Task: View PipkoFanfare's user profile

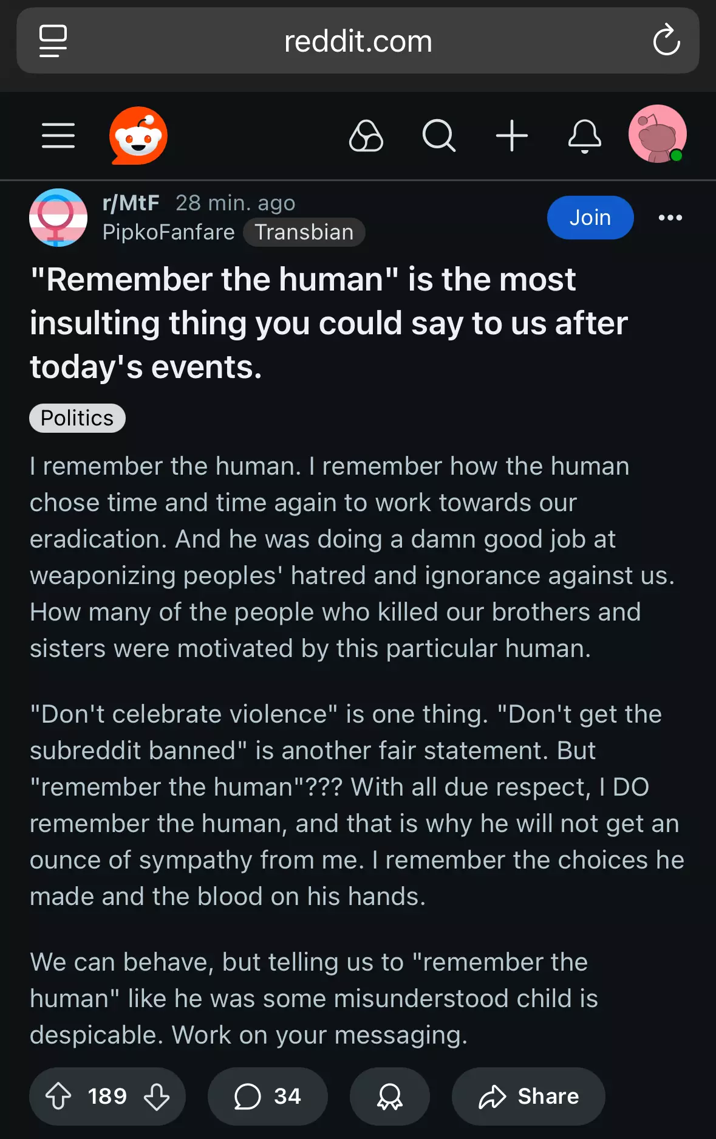Action: (168, 232)
